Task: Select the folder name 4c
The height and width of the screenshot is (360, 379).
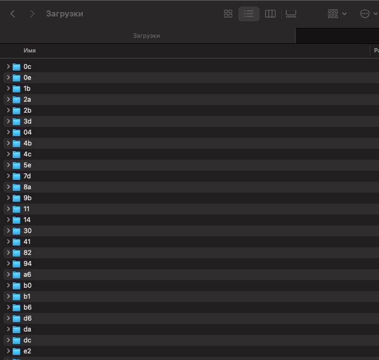Action: point(27,154)
